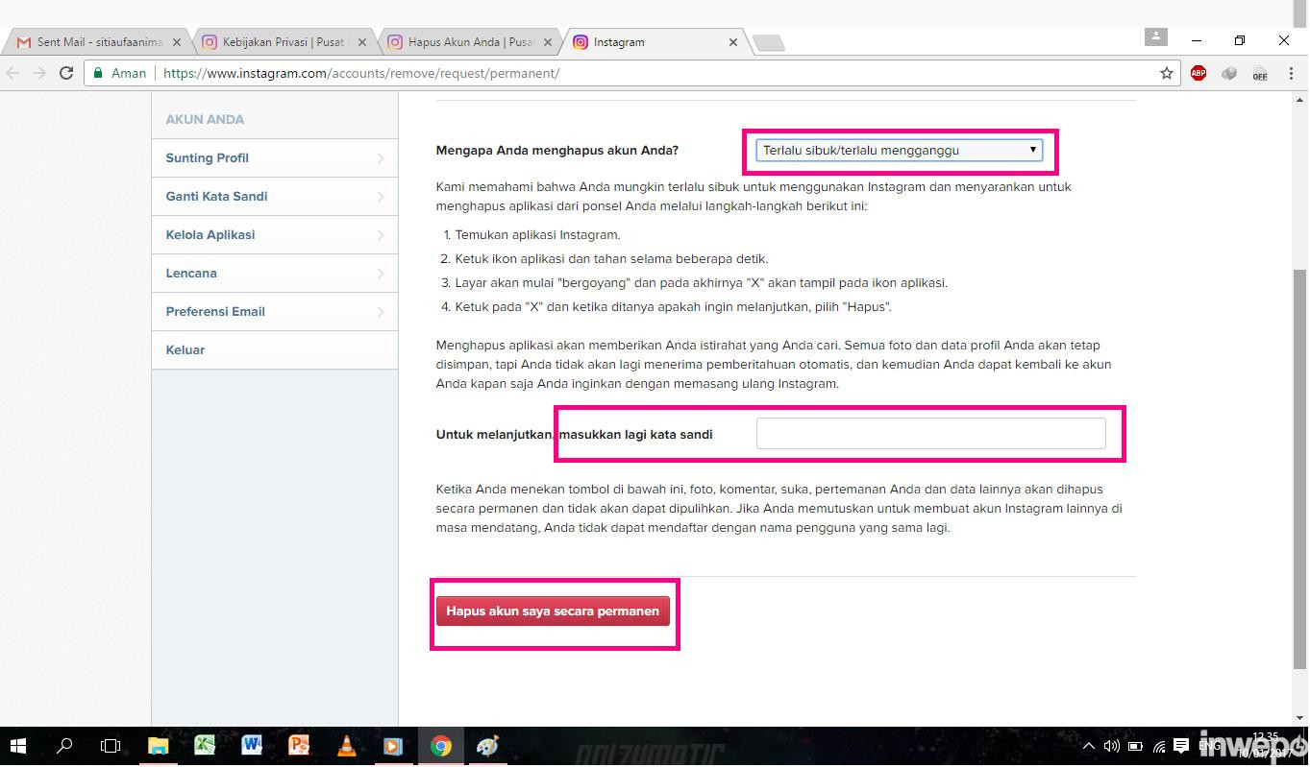
Task: Open the Chrome menu
Action: (1291, 73)
